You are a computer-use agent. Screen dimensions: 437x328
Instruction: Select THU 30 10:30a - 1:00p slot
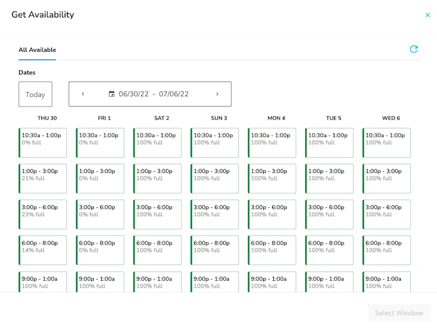(x=43, y=143)
